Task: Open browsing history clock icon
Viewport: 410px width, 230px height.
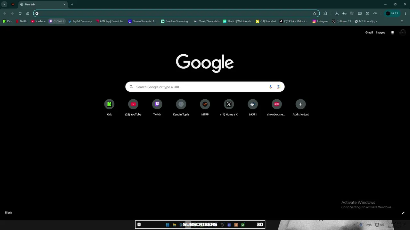Action: pyautogui.click(x=367, y=13)
